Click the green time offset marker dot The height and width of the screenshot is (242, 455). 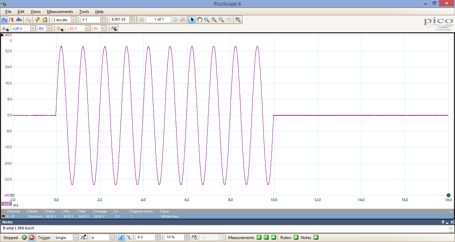448,195
